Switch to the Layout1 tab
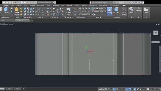The height and width of the screenshot is (91, 161). pyautogui.click(x=9, y=88)
